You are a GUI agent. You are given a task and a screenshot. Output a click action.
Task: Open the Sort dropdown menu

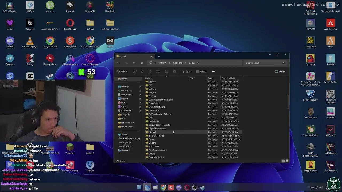tap(186, 71)
